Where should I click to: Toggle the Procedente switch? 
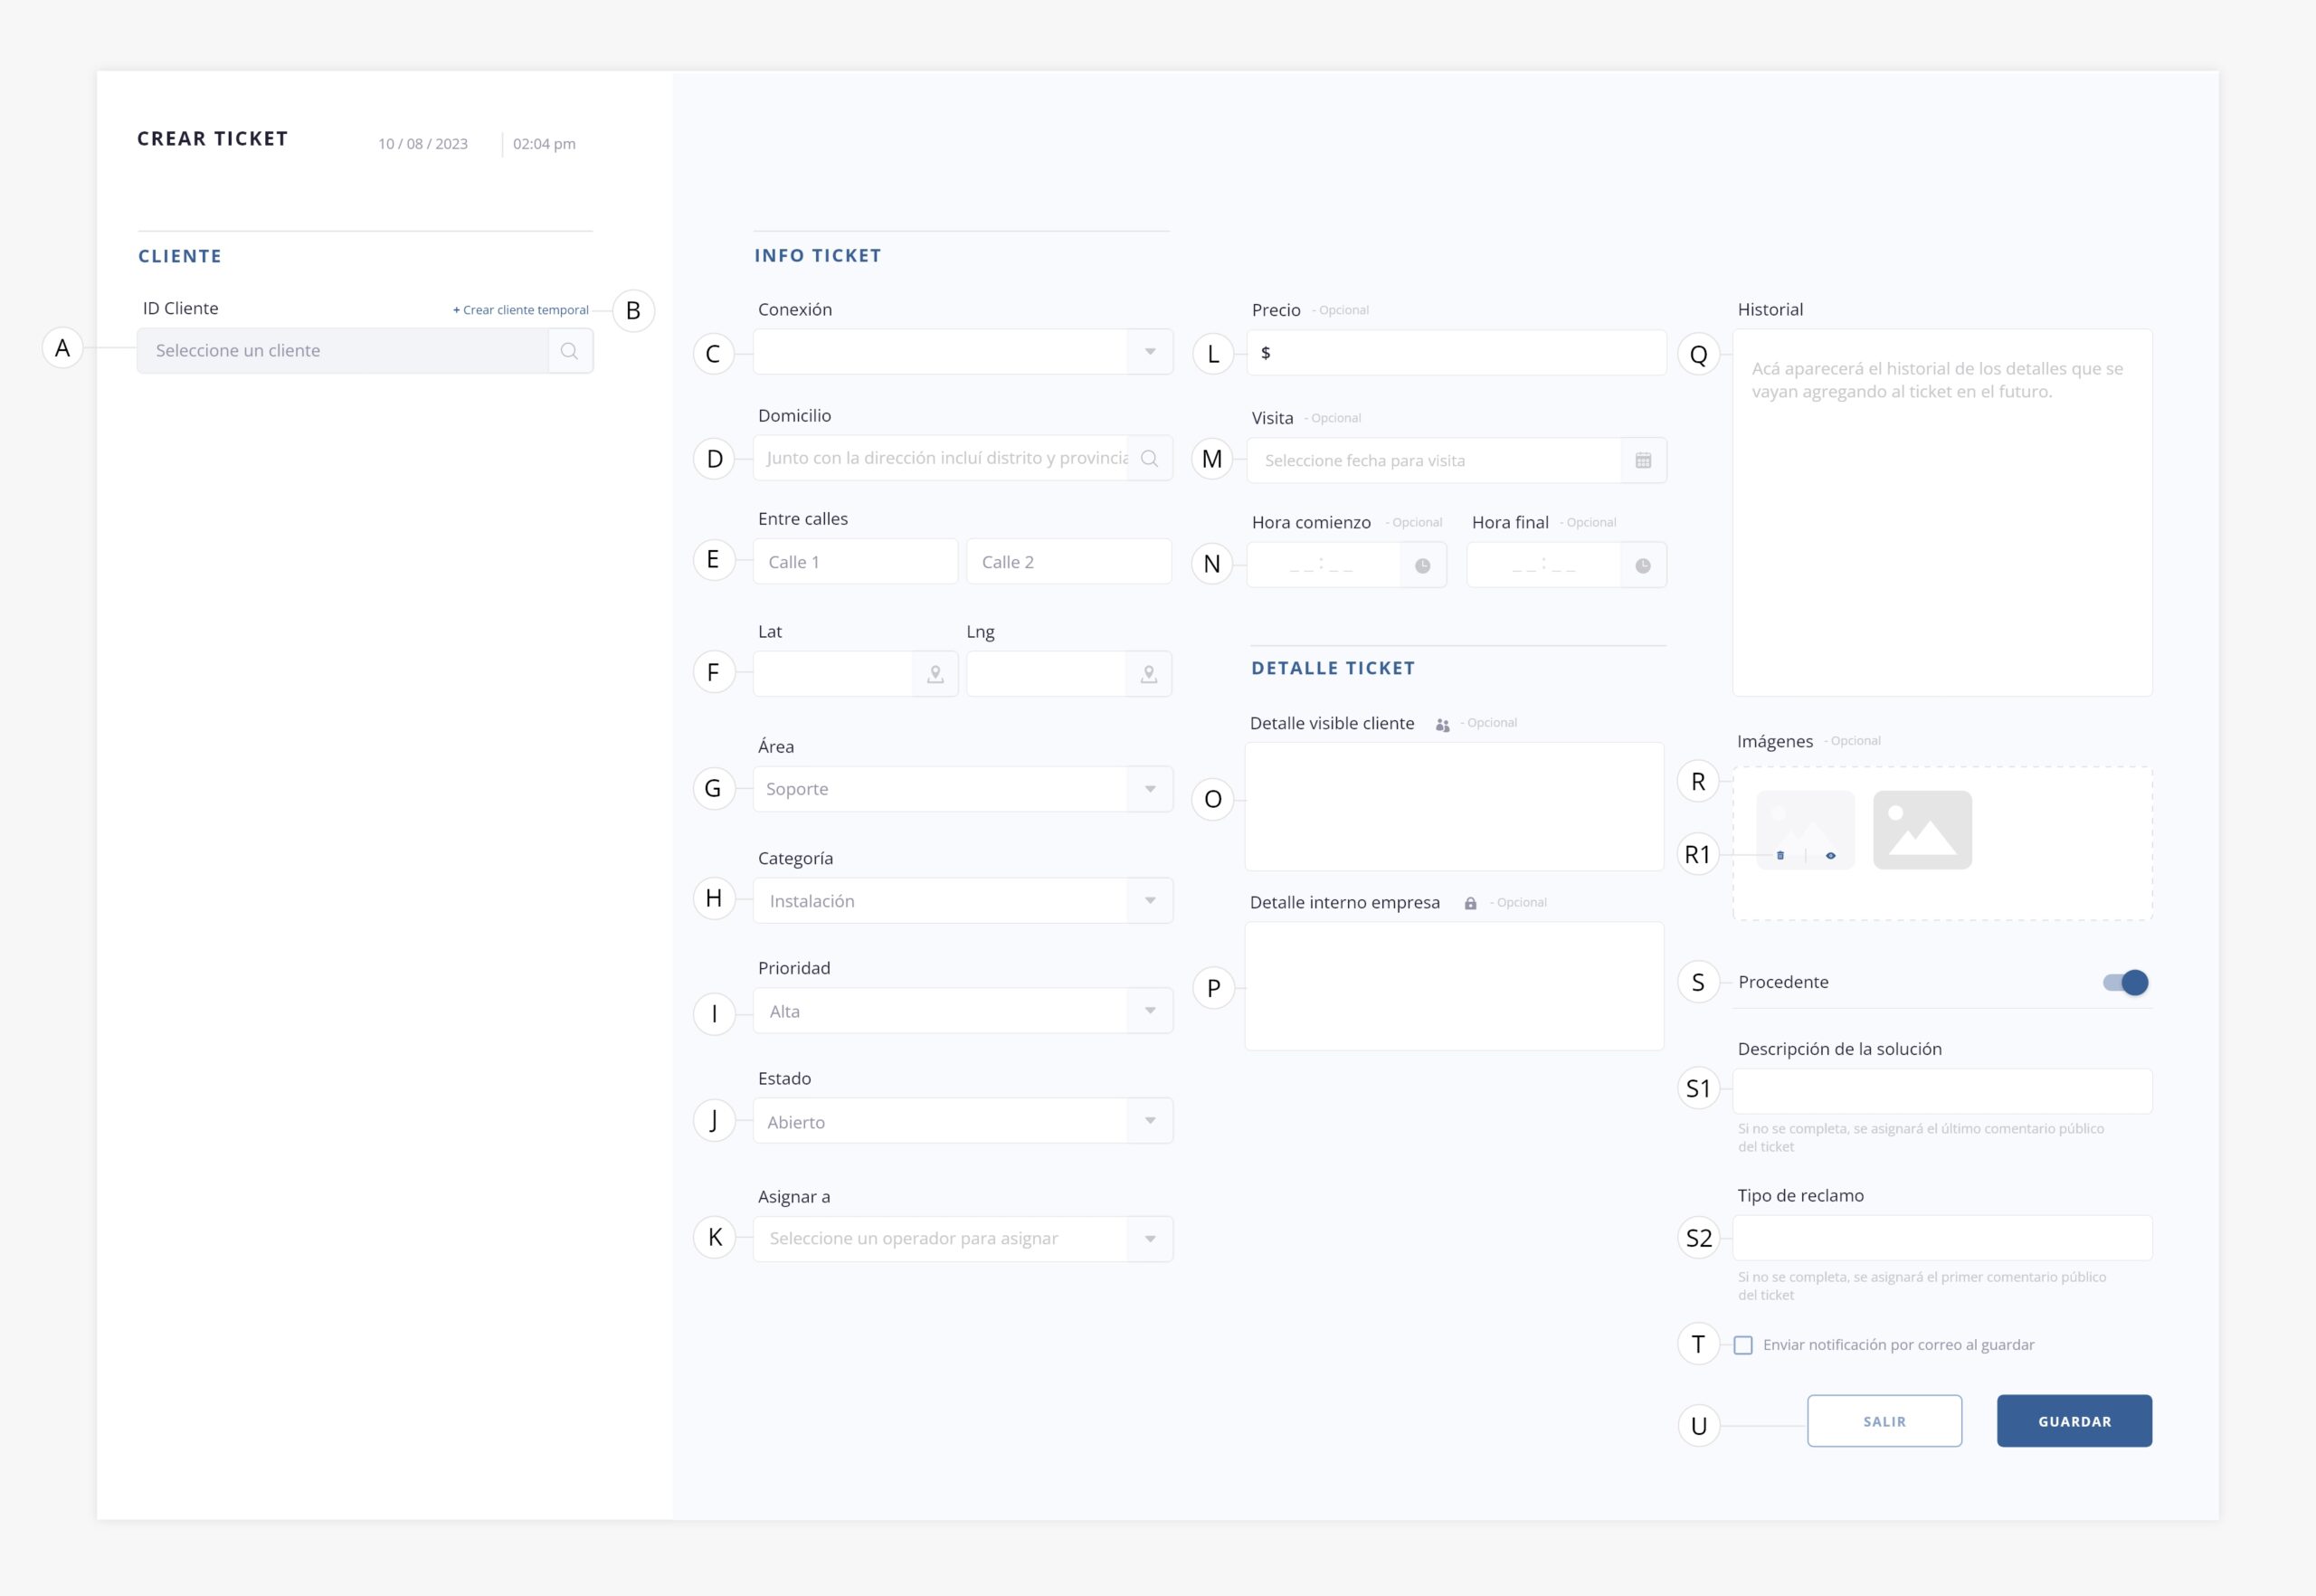click(x=2125, y=982)
